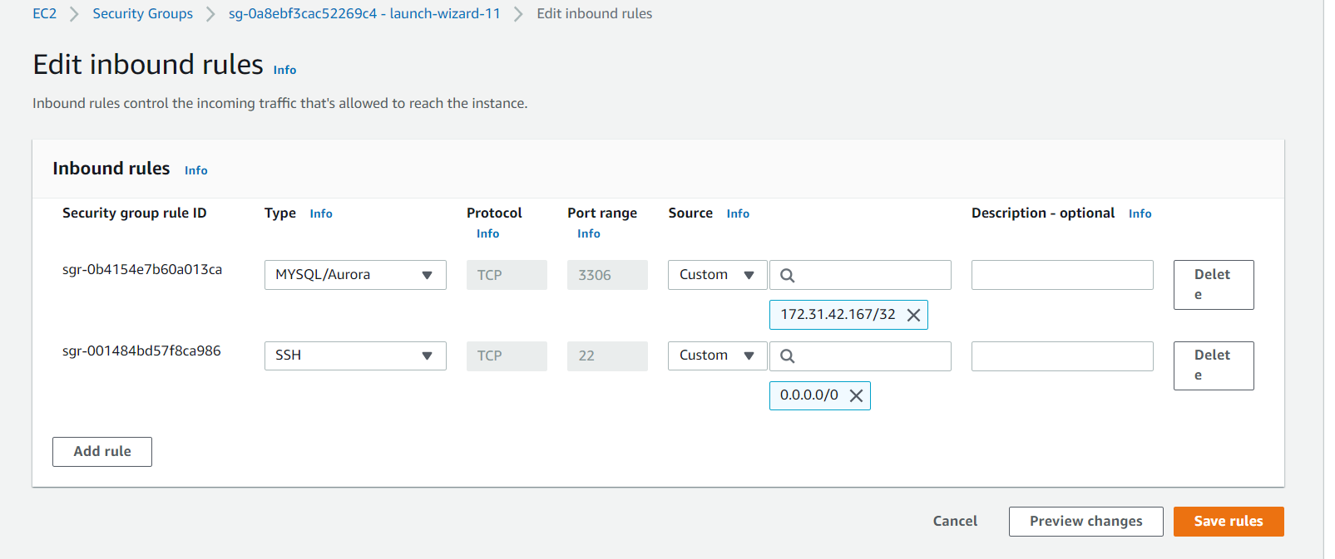1335x559 pixels.
Task: Go to Security Groups breadcrumb
Action: (142, 13)
